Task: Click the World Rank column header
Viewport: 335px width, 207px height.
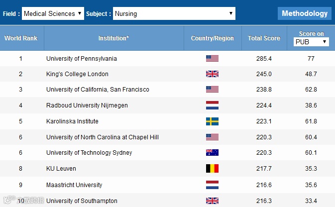Action: pos(20,38)
